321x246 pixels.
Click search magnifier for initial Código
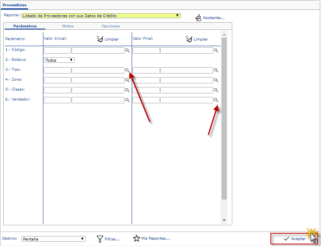click(x=127, y=51)
